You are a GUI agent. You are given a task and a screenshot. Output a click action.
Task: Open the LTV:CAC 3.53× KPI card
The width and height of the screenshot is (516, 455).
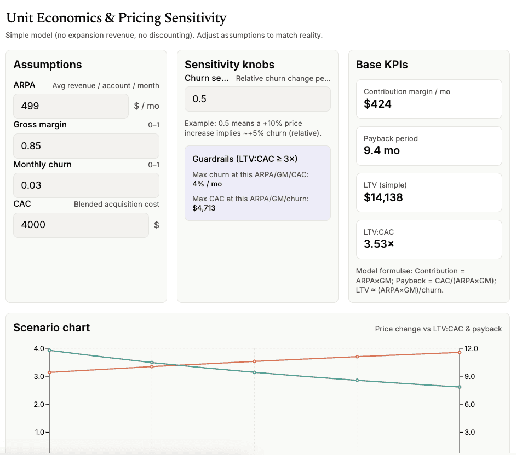429,239
